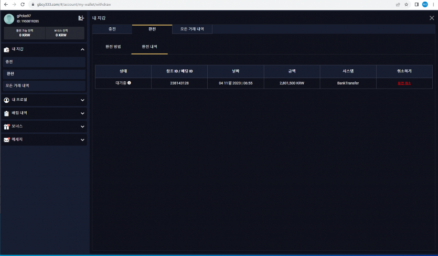Click the 취소하기 column header
This screenshot has width=438, height=256.
[x=404, y=71]
